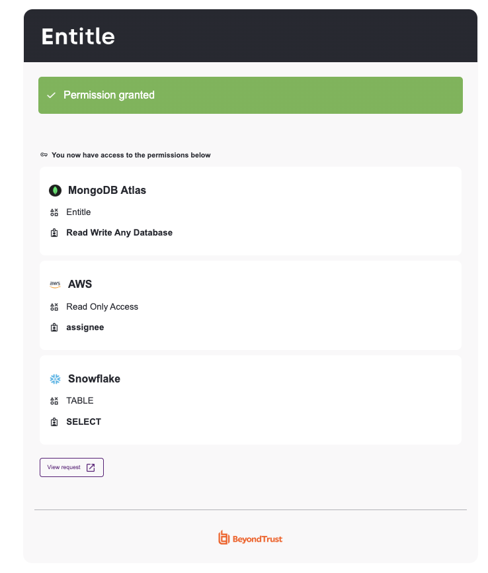The height and width of the screenshot is (573, 488).
Task: Click the green Permission granted banner
Action: [251, 95]
